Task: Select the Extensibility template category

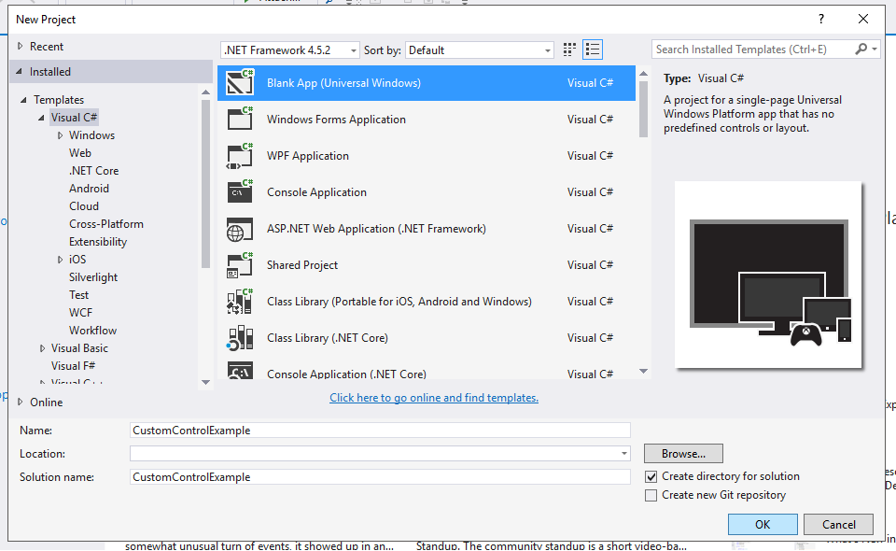Action: click(98, 241)
